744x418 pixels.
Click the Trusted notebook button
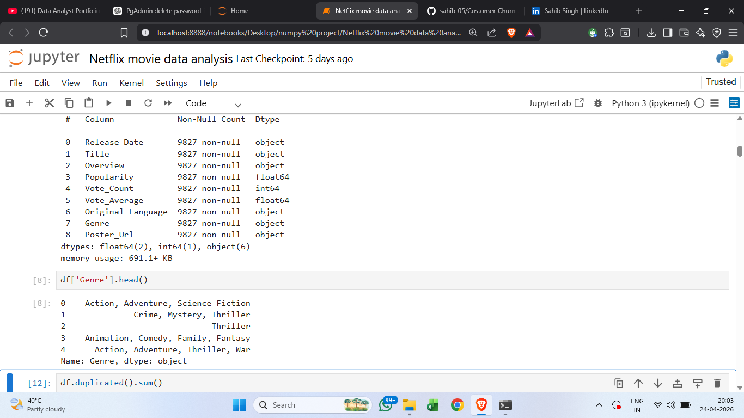tap(721, 82)
